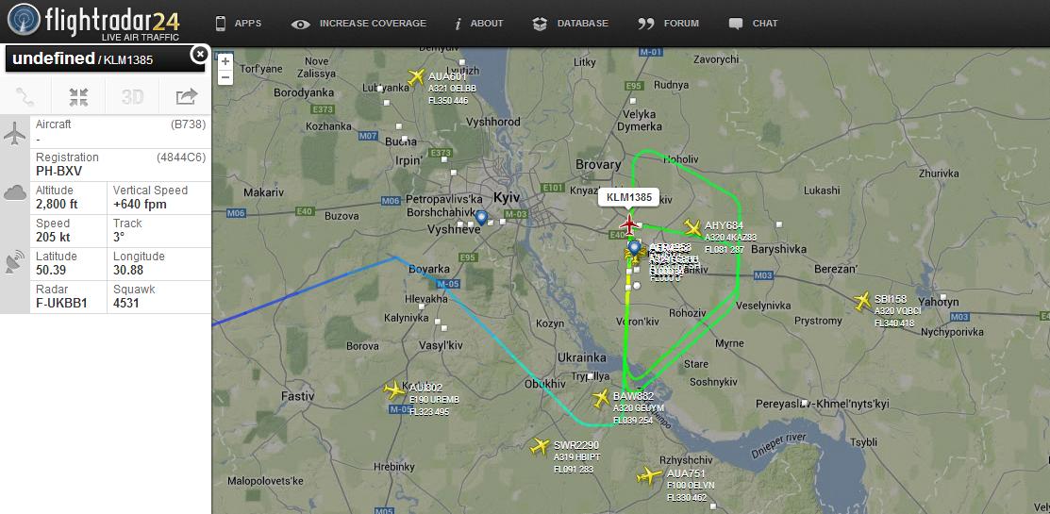
Task: Select the AUA601 yellow plane icon
Action: tap(417, 77)
